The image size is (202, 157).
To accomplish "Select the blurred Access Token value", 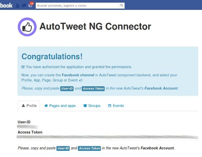I will 107,137.
